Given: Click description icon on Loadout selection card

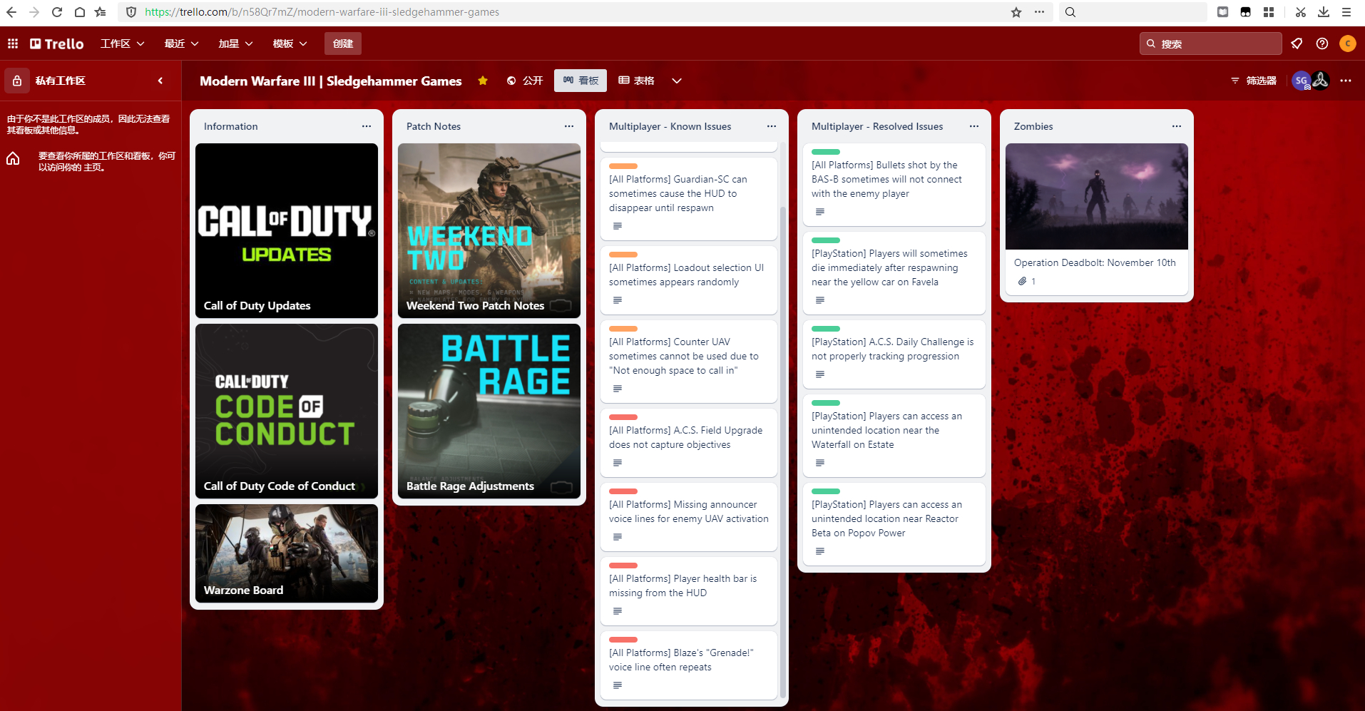Looking at the screenshot, I should 618,300.
